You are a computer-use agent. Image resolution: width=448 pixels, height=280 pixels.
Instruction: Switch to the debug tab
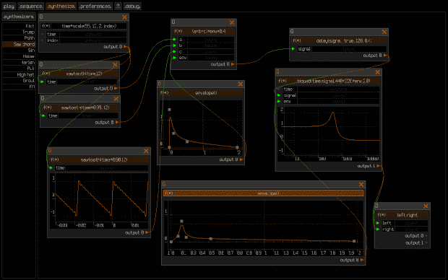pos(132,6)
